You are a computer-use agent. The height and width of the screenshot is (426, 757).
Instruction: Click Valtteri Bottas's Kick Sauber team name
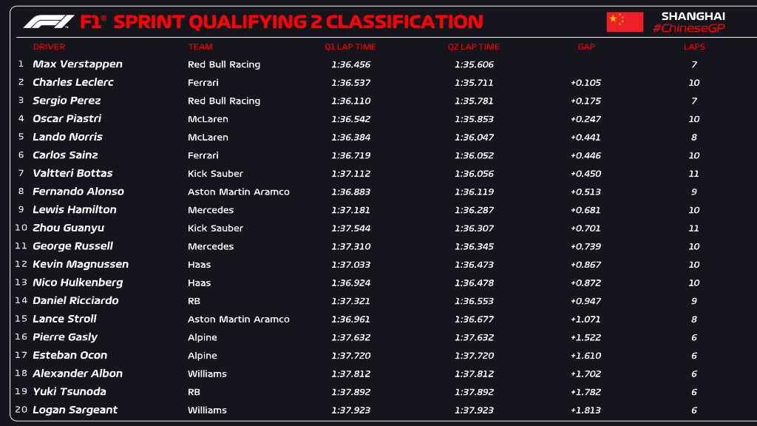(215, 174)
